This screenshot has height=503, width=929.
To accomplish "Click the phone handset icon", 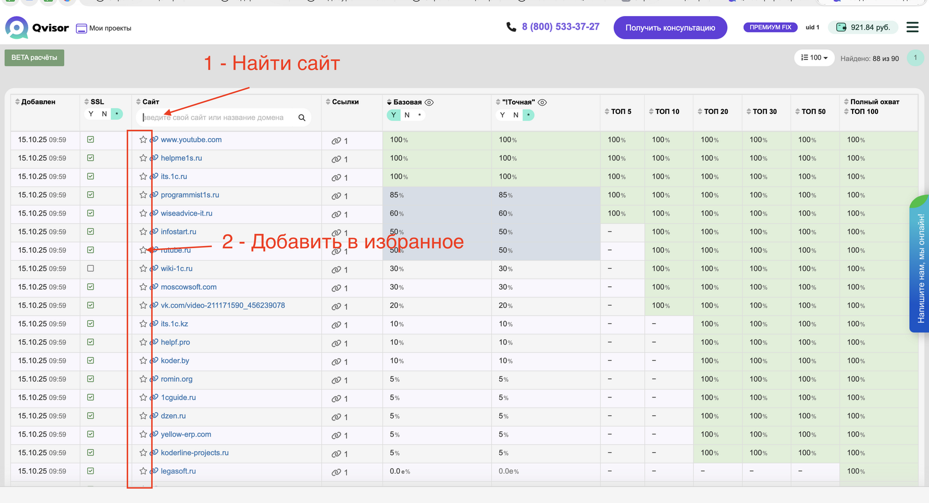I will 512,27.
